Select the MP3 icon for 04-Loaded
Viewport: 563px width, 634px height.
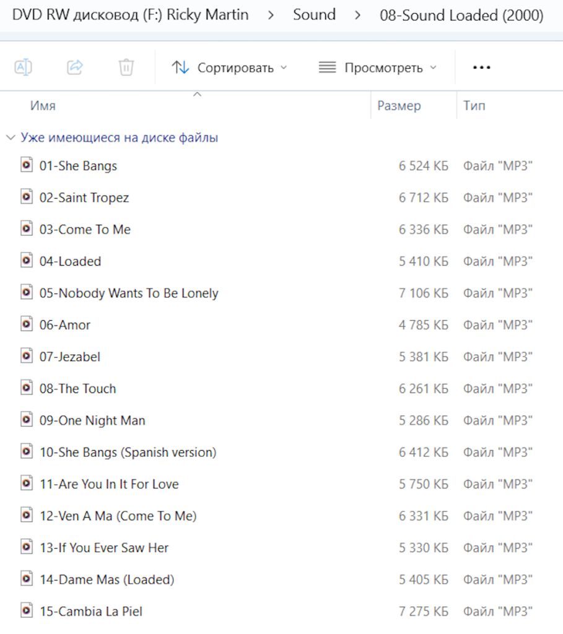pos(27,261)
